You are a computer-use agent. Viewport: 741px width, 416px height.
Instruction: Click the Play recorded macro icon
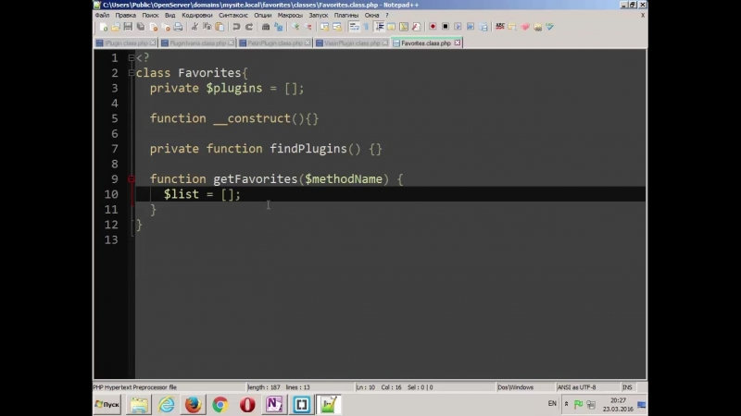click(458, 27)
